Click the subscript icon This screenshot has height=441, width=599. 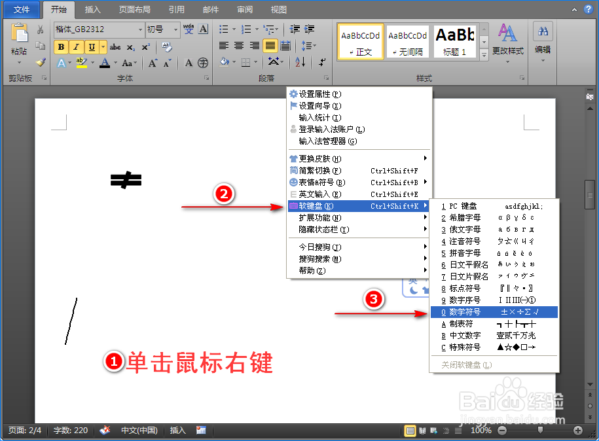coord(131,48)
